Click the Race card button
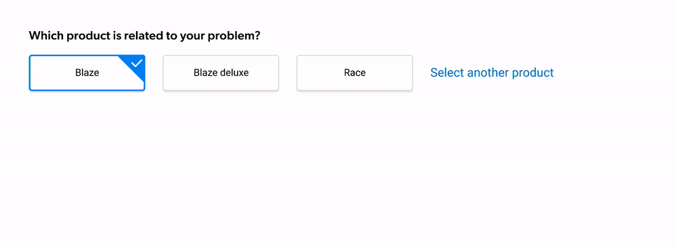Image resolution: width=676 pixels, height=249 pixels. (x=354, y=73)
